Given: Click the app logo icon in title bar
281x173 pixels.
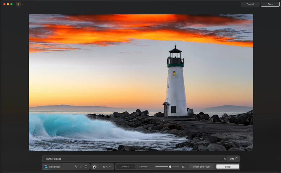Looking at the screenshot, I should pos(18,4).
